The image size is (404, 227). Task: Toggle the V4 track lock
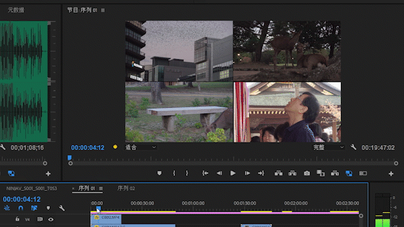click(x=17, y=219)
